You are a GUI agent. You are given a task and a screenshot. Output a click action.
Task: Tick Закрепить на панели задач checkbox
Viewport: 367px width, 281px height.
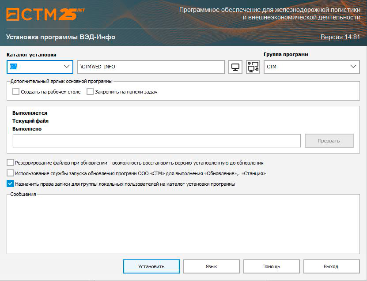[x=90, y=91]
